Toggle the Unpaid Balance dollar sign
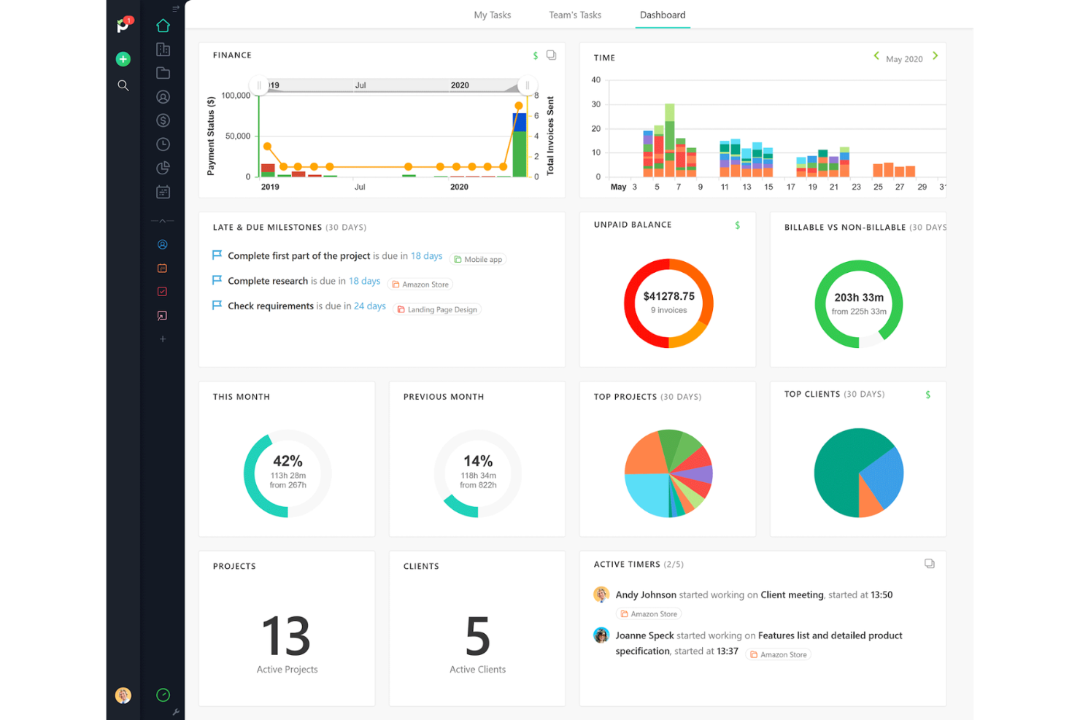Screen dimensions: 1080x720 [x=737, y=225]
